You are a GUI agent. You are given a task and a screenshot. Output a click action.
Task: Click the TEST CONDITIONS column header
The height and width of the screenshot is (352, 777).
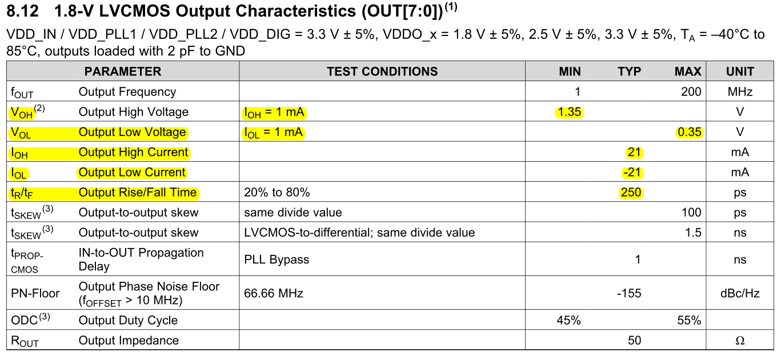click(x=382, y=71)
